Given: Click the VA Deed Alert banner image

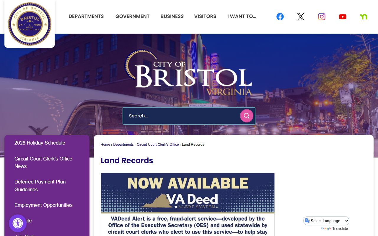Looking at the screenshot, I should pyautogui.click(x=188, y=204).
